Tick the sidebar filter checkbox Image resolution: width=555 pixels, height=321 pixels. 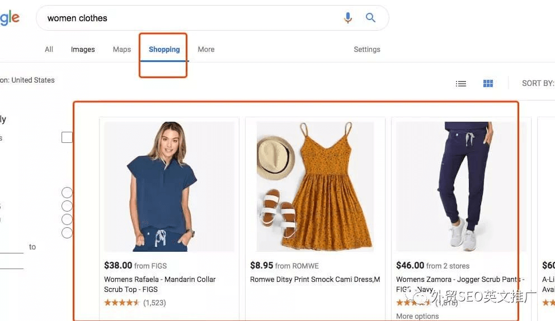pos(67,137)
